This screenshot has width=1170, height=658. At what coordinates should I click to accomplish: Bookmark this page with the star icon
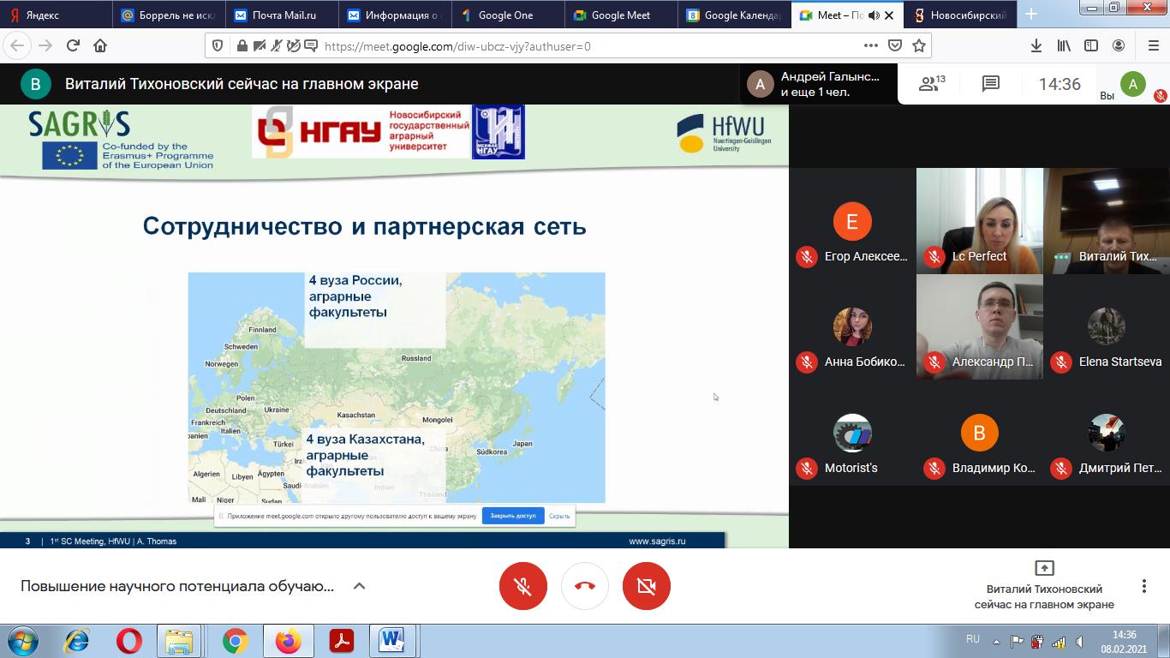[x=919, y=45]
